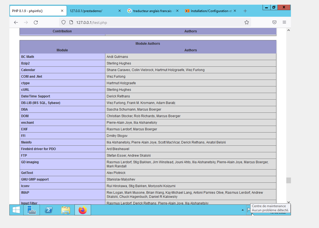Click the enchant module cell
319x228 pixels.
click(62, 123)
